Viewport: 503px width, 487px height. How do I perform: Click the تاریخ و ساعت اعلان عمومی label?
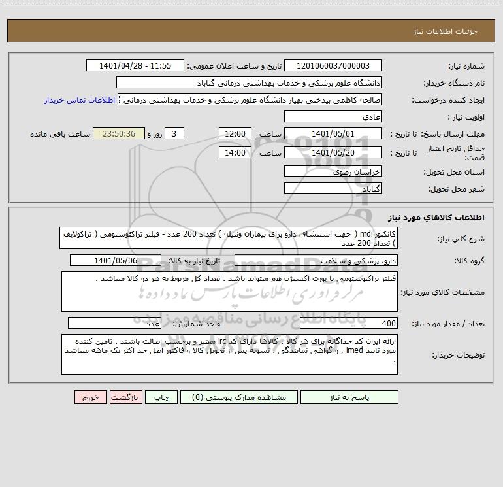click(235, 67)
